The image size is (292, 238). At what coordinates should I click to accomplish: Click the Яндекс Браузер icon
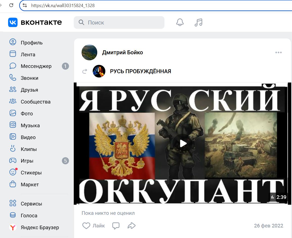coord(13,227)
